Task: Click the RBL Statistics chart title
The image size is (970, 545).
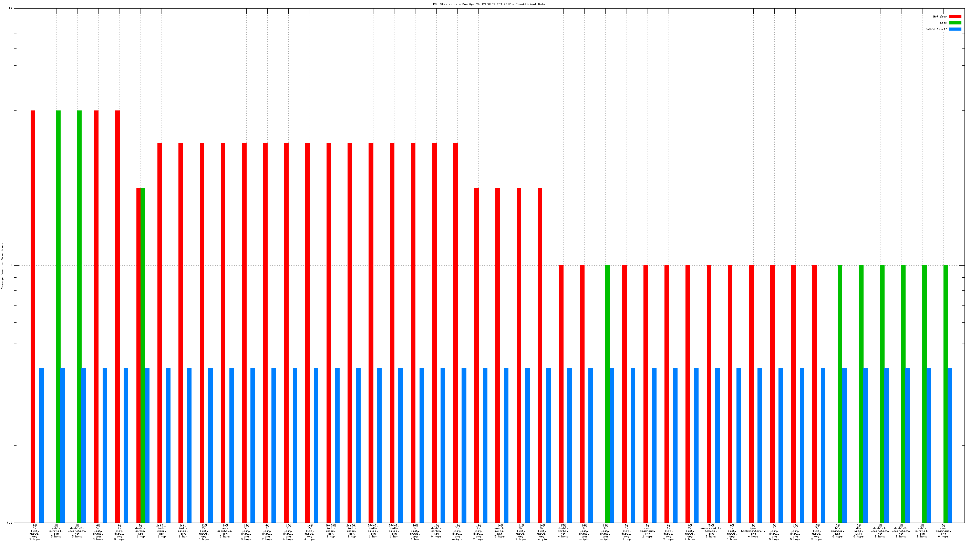Action: (x=489, y=4)
